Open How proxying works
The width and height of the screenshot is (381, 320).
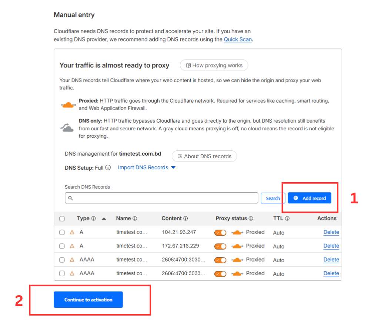(x=214, y=65)
